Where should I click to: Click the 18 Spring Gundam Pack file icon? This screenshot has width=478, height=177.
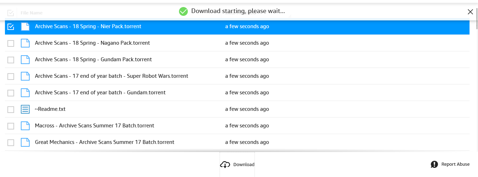25,59
